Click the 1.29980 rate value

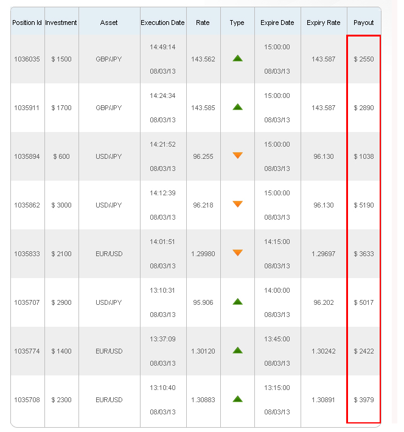point(203,254)
